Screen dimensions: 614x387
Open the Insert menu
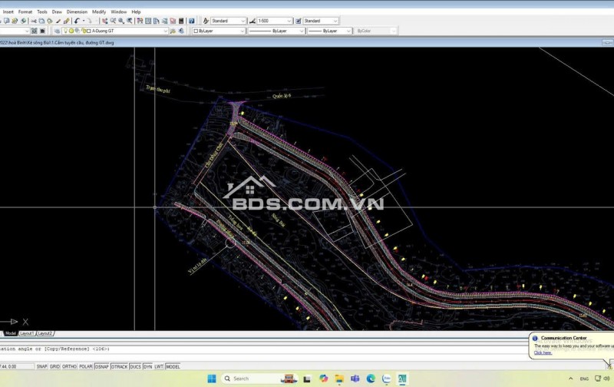pyautogui.click(x=8, y=12)
